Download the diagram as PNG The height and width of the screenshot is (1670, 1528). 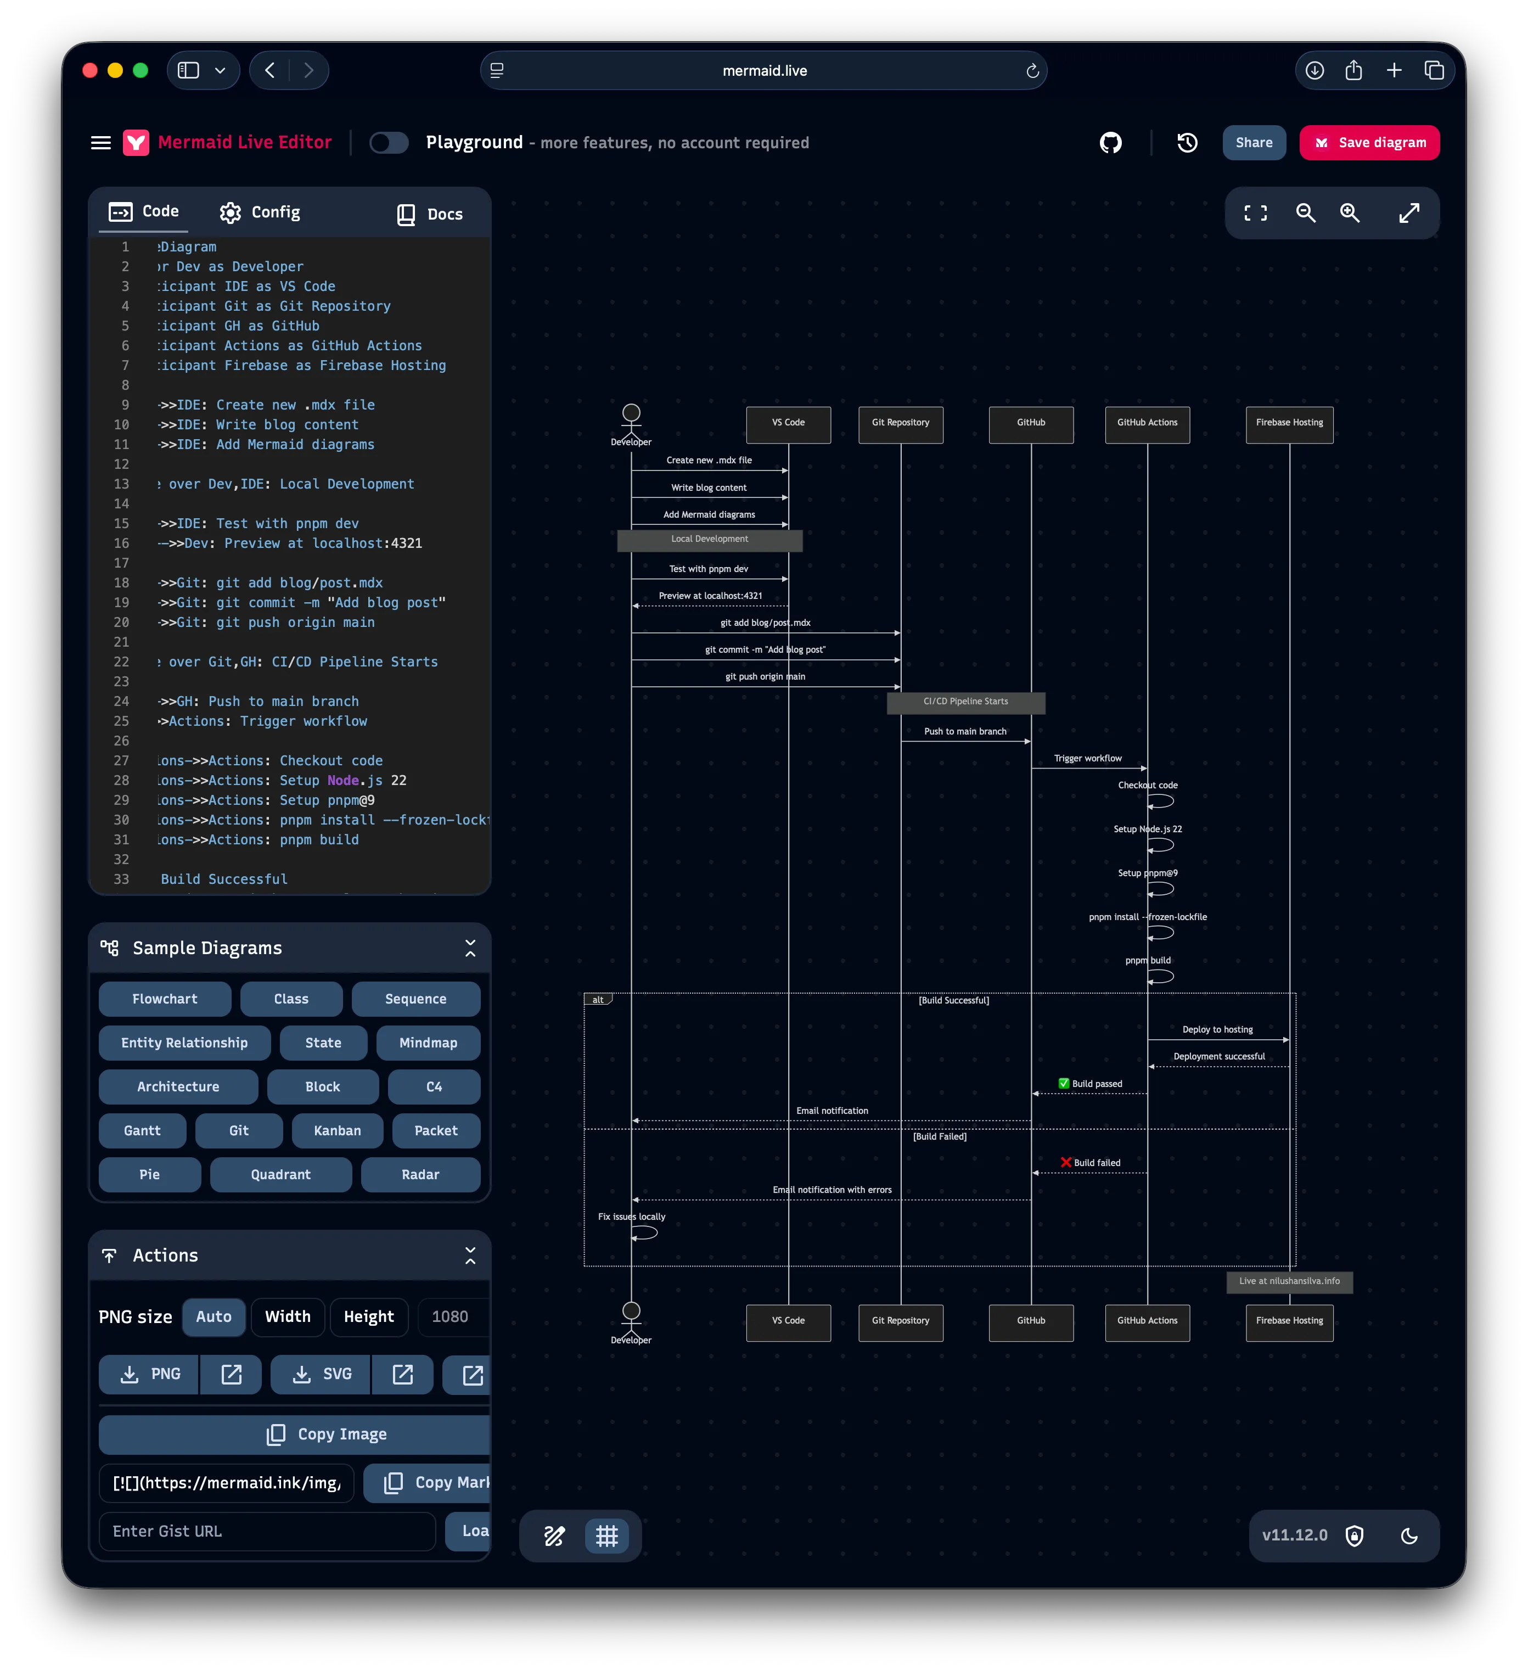pyautogui.click(x=148, y=1374)
